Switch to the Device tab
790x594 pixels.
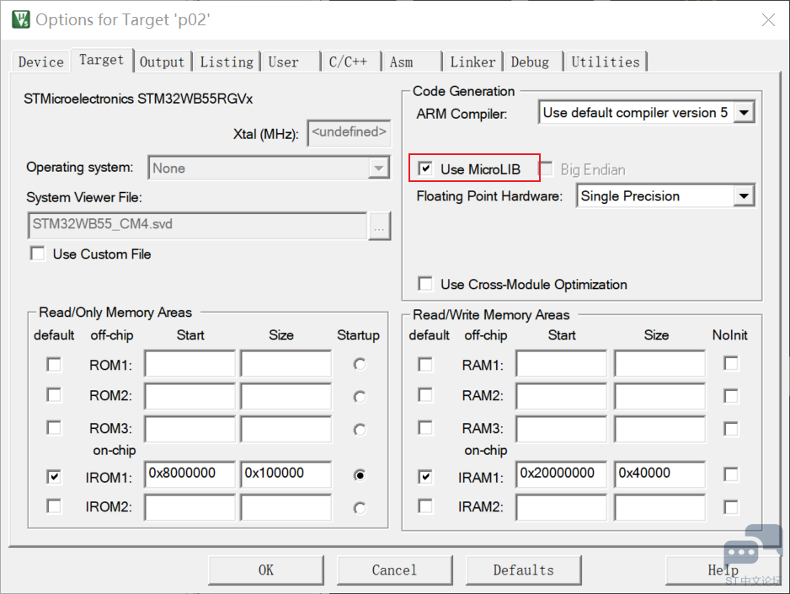pyautogui.click(x=40, y=62)
